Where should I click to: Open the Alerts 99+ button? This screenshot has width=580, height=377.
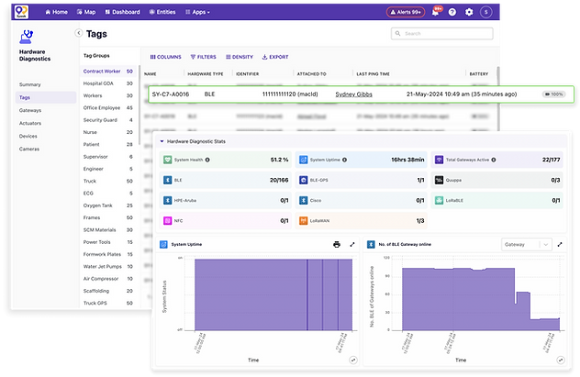pos(406,12)
